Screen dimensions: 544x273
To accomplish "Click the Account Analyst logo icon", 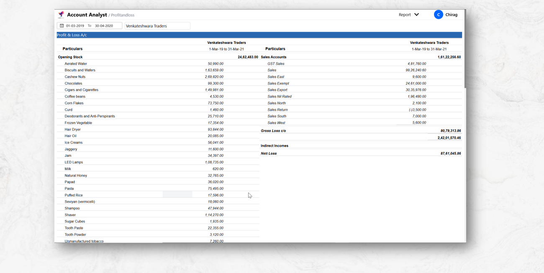I will (62, 15).
